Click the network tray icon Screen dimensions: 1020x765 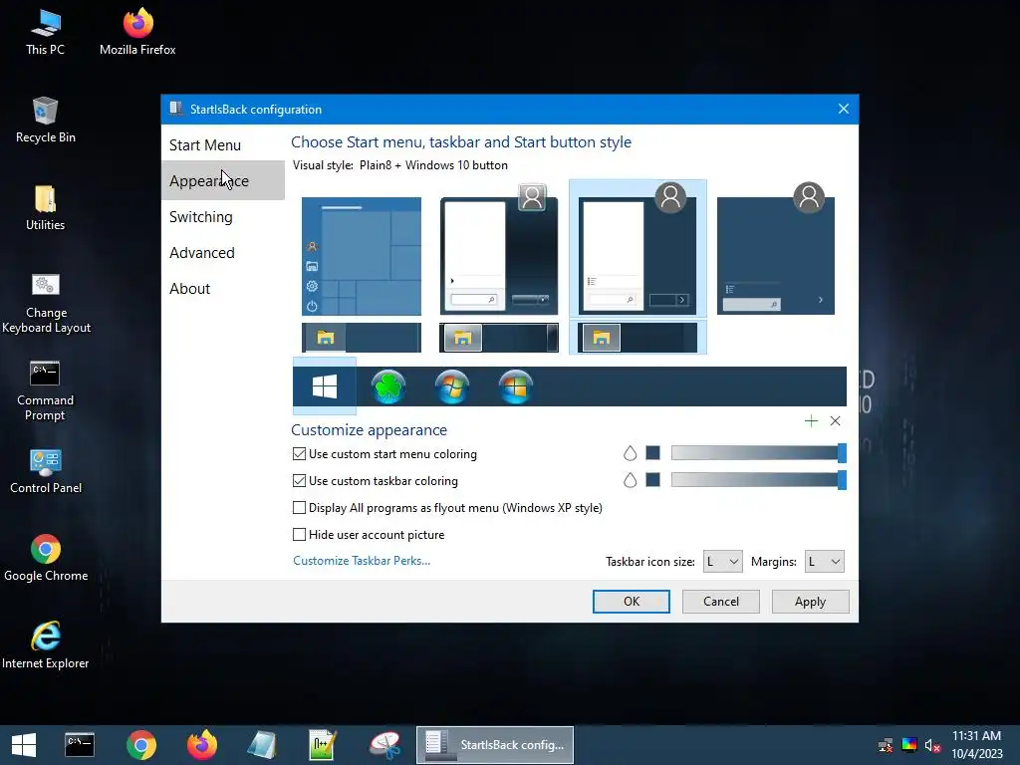pyautogui.click(x=886, y=745)
